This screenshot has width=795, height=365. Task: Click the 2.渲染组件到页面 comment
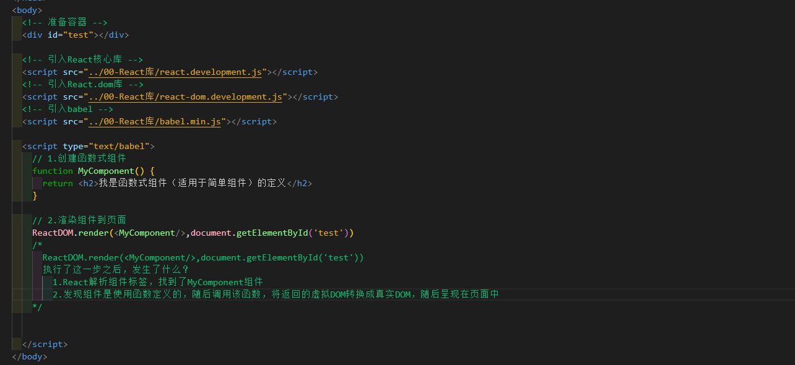[x=80, y=220]
